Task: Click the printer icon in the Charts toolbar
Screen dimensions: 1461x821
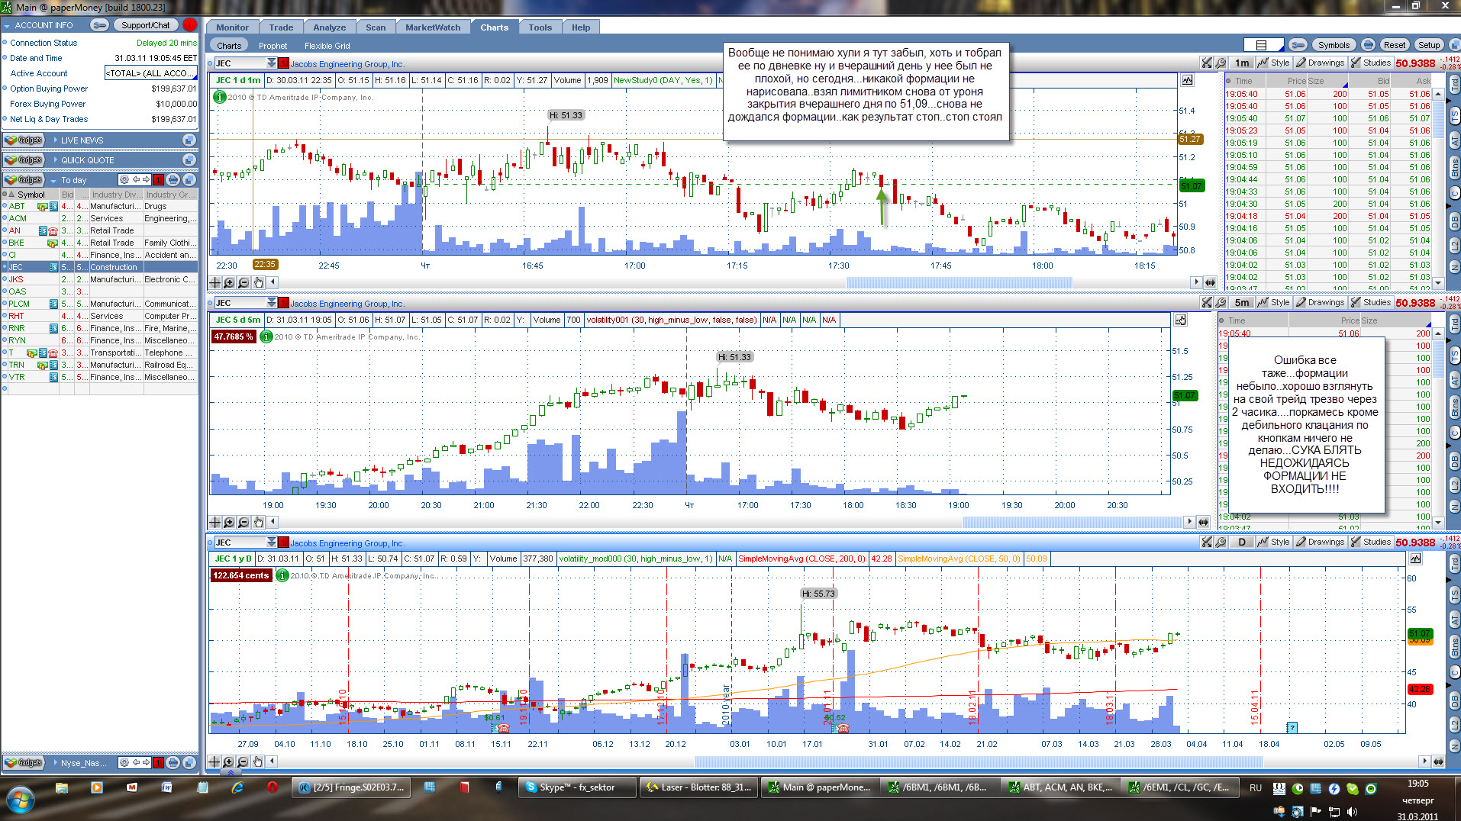Action: pos(1368,45)
